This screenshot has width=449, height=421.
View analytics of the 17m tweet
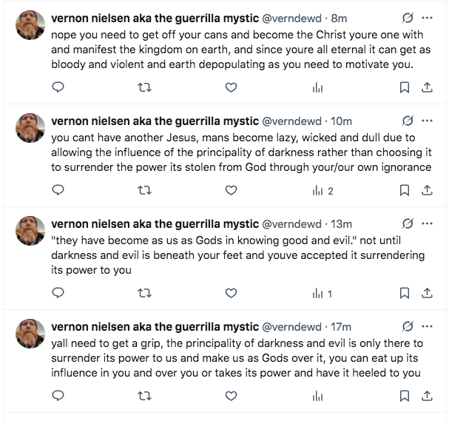tap(317, 397)
